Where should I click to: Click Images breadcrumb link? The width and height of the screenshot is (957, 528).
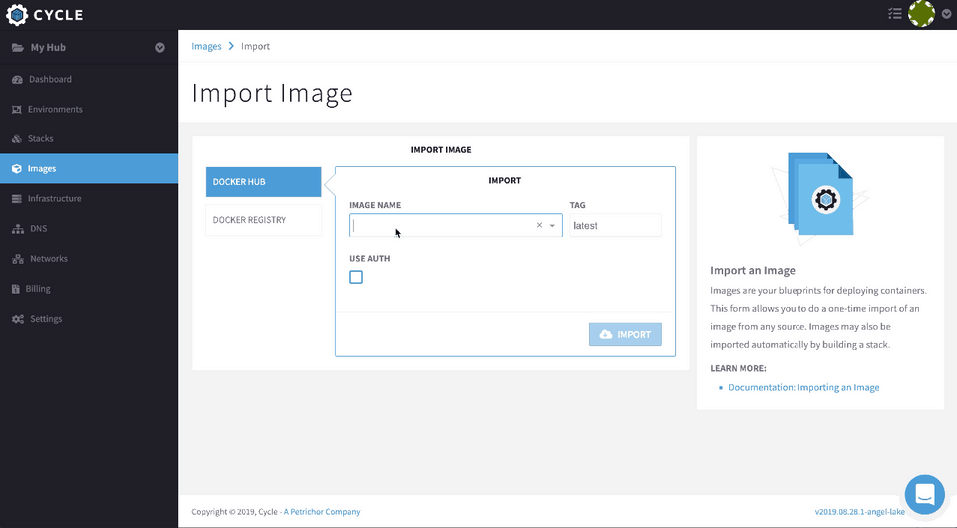(207, 47)
